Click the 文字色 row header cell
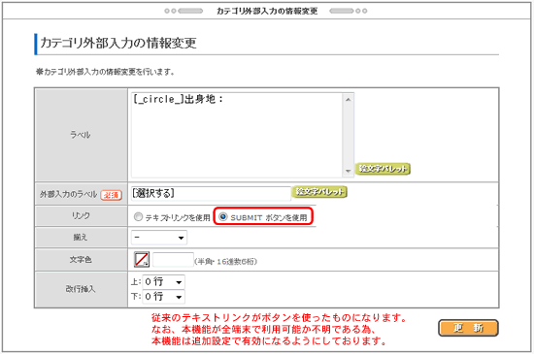 click(x=81, y=260)
